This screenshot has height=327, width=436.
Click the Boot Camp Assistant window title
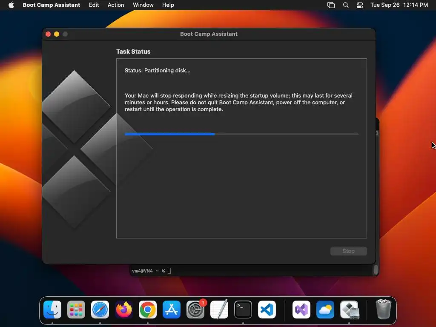(209, 34)
